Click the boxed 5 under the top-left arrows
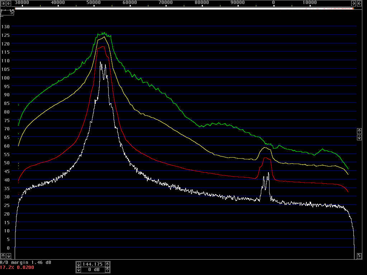Screen dimensions: 367x275 tap(7, 13)
